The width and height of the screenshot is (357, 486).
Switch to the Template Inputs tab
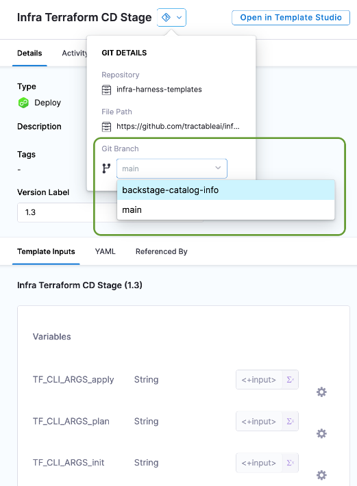pyautogui.click(x=46, y=251)
